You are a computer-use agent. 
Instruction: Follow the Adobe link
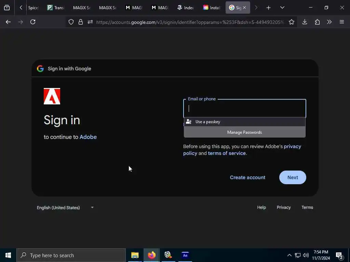point(88,137)
